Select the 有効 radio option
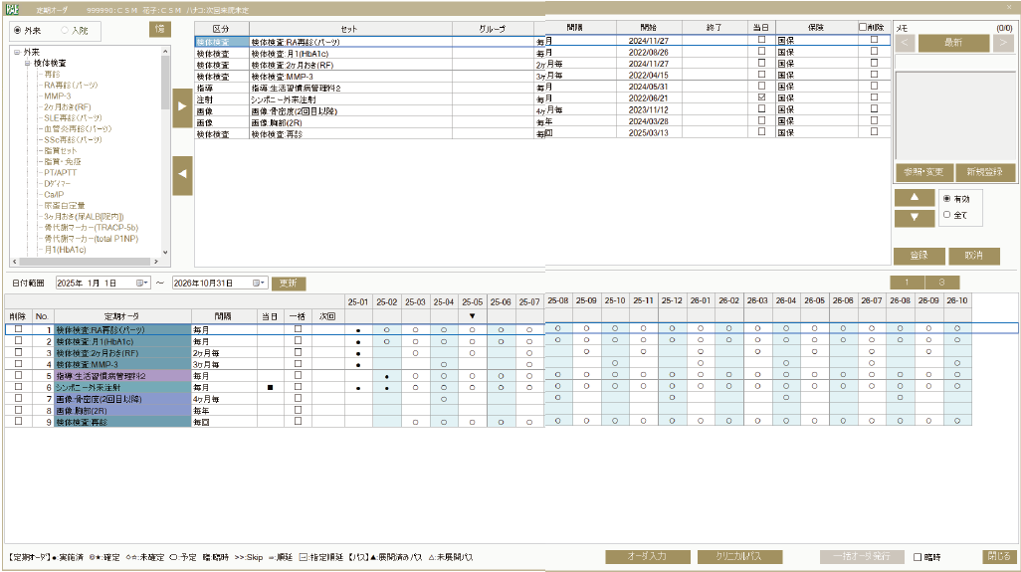Image resolution: width=1021 pixels, height=572 pixels. tap(947, 199)
